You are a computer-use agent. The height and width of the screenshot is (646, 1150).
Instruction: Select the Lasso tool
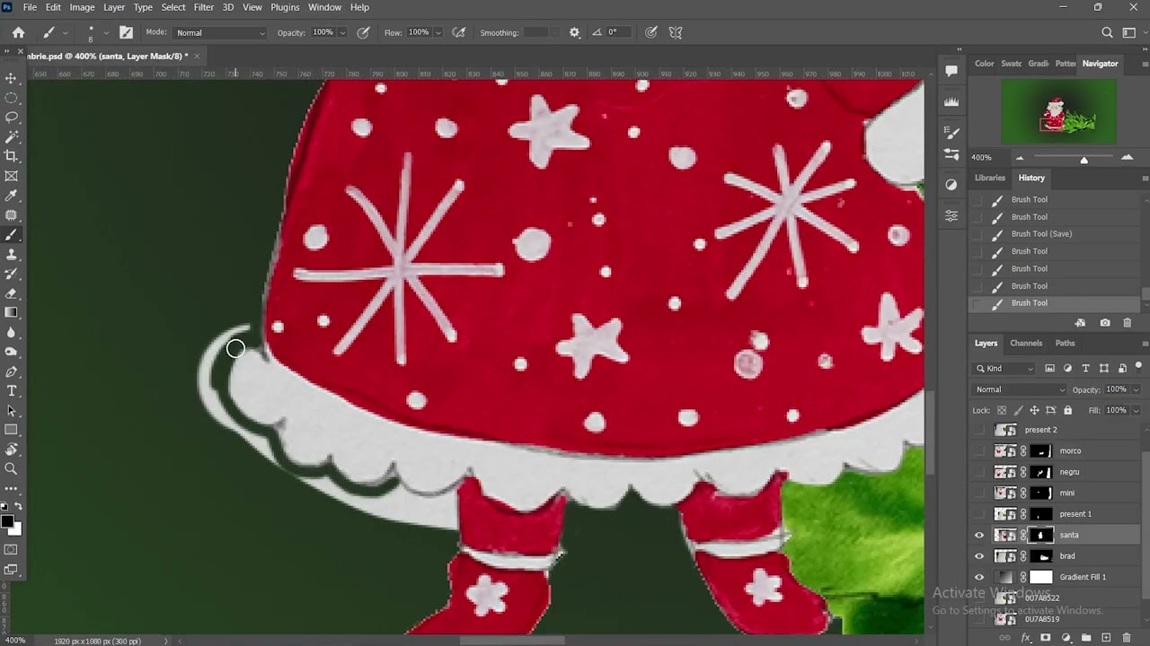tap(12, 118)
